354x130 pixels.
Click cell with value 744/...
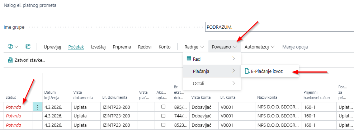(181, 116)
